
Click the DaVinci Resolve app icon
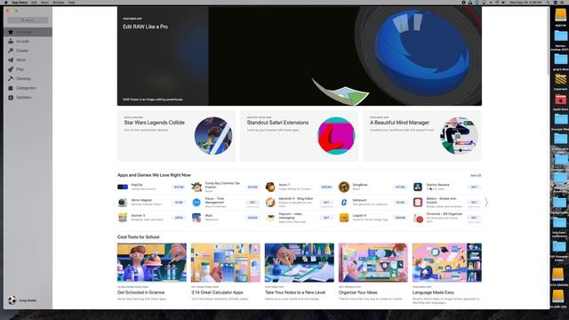pos(418,187)
